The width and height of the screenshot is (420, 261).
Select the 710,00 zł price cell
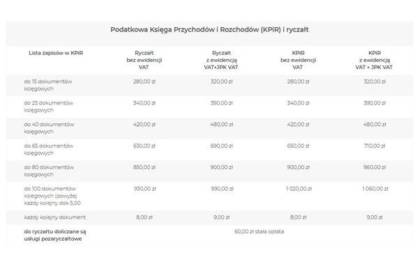coord(375,146)
